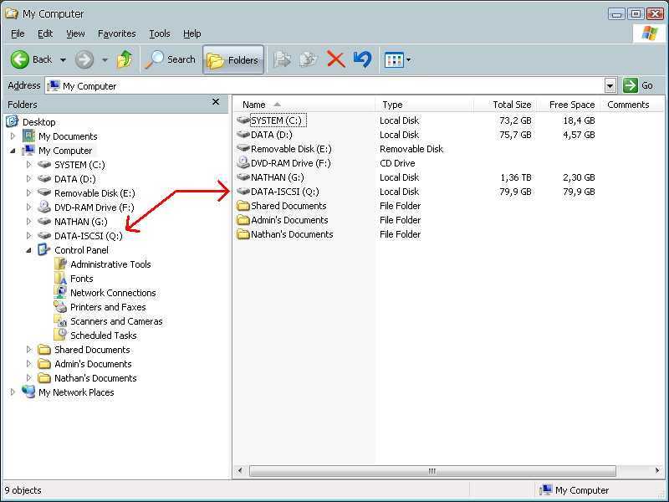Expand My Network Places tree node
669x502 pixels.
(13, 392)
